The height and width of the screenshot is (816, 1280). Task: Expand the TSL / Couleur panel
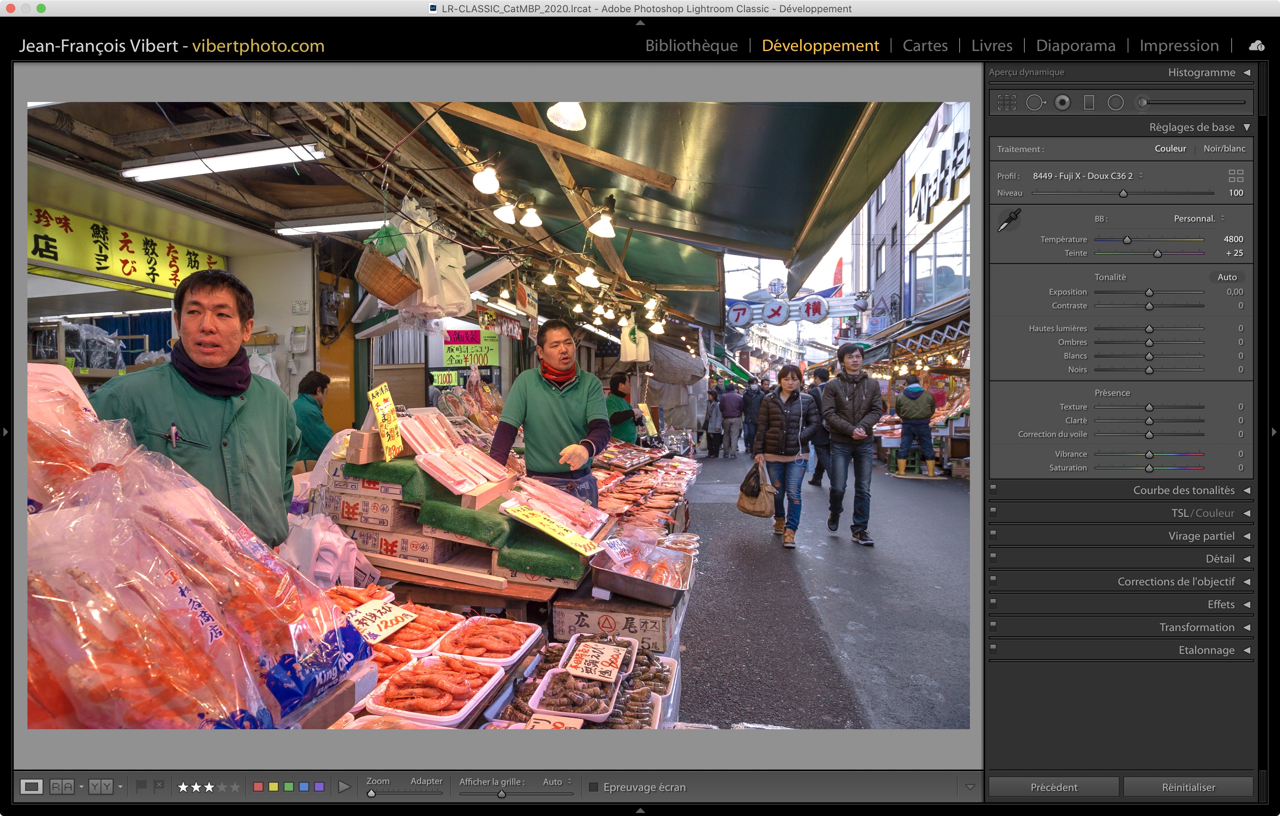tap(1202, 513)
